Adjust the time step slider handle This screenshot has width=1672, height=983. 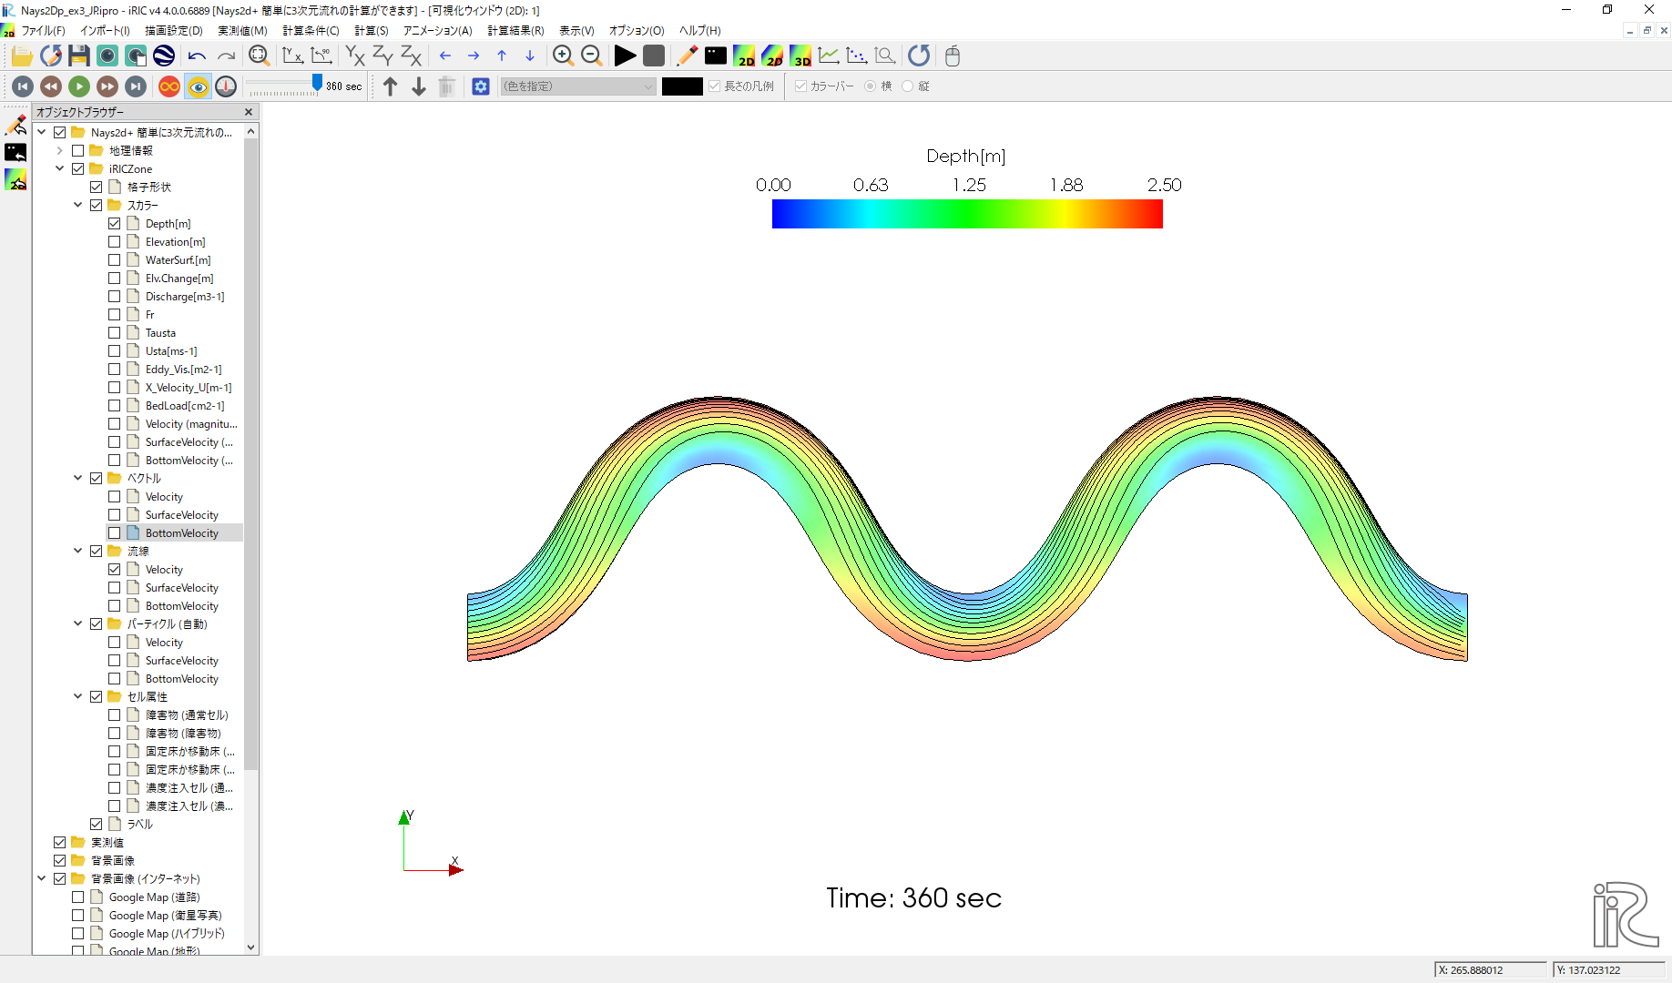click(x=317, y=83)
